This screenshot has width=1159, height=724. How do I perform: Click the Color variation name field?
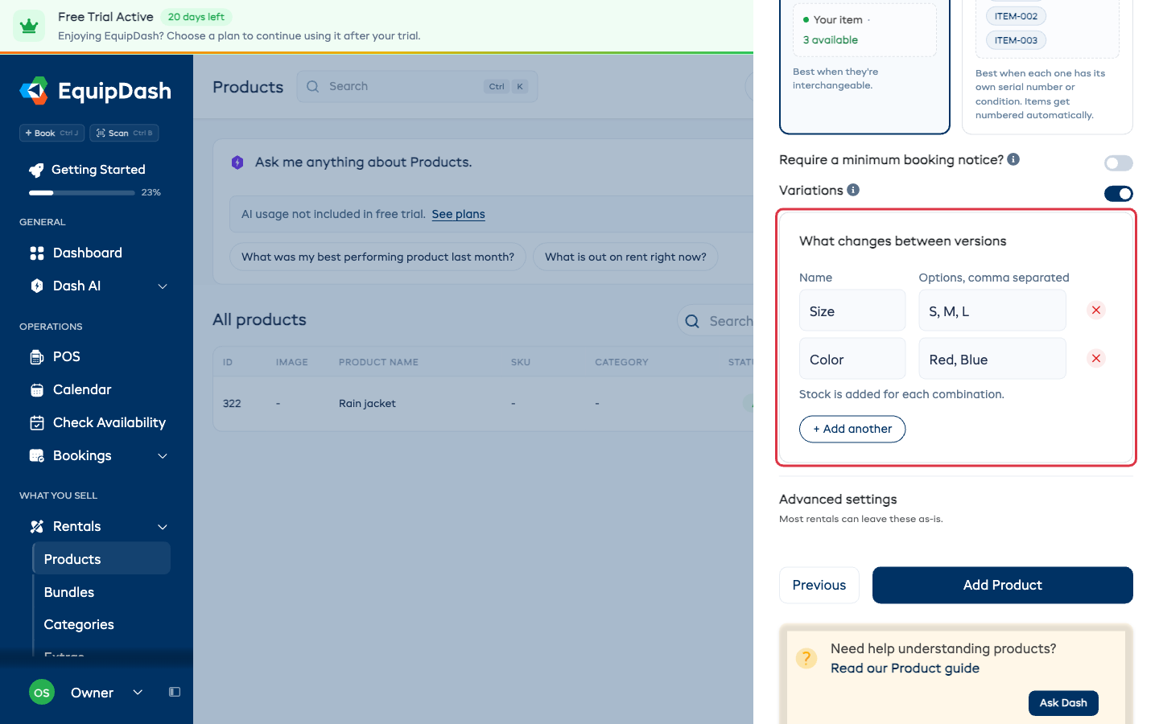(852, 359)
